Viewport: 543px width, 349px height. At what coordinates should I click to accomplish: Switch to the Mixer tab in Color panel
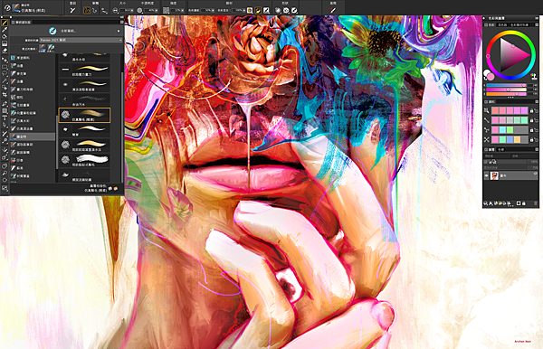pos(502,25)
